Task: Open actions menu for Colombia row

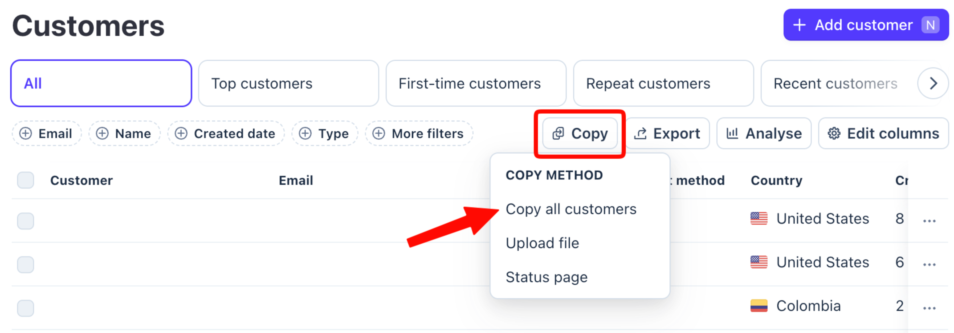Action: point(929,308)
